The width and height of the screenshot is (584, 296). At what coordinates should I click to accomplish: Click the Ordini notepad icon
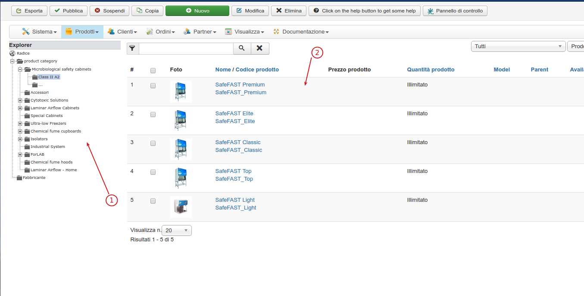(150, 31)
